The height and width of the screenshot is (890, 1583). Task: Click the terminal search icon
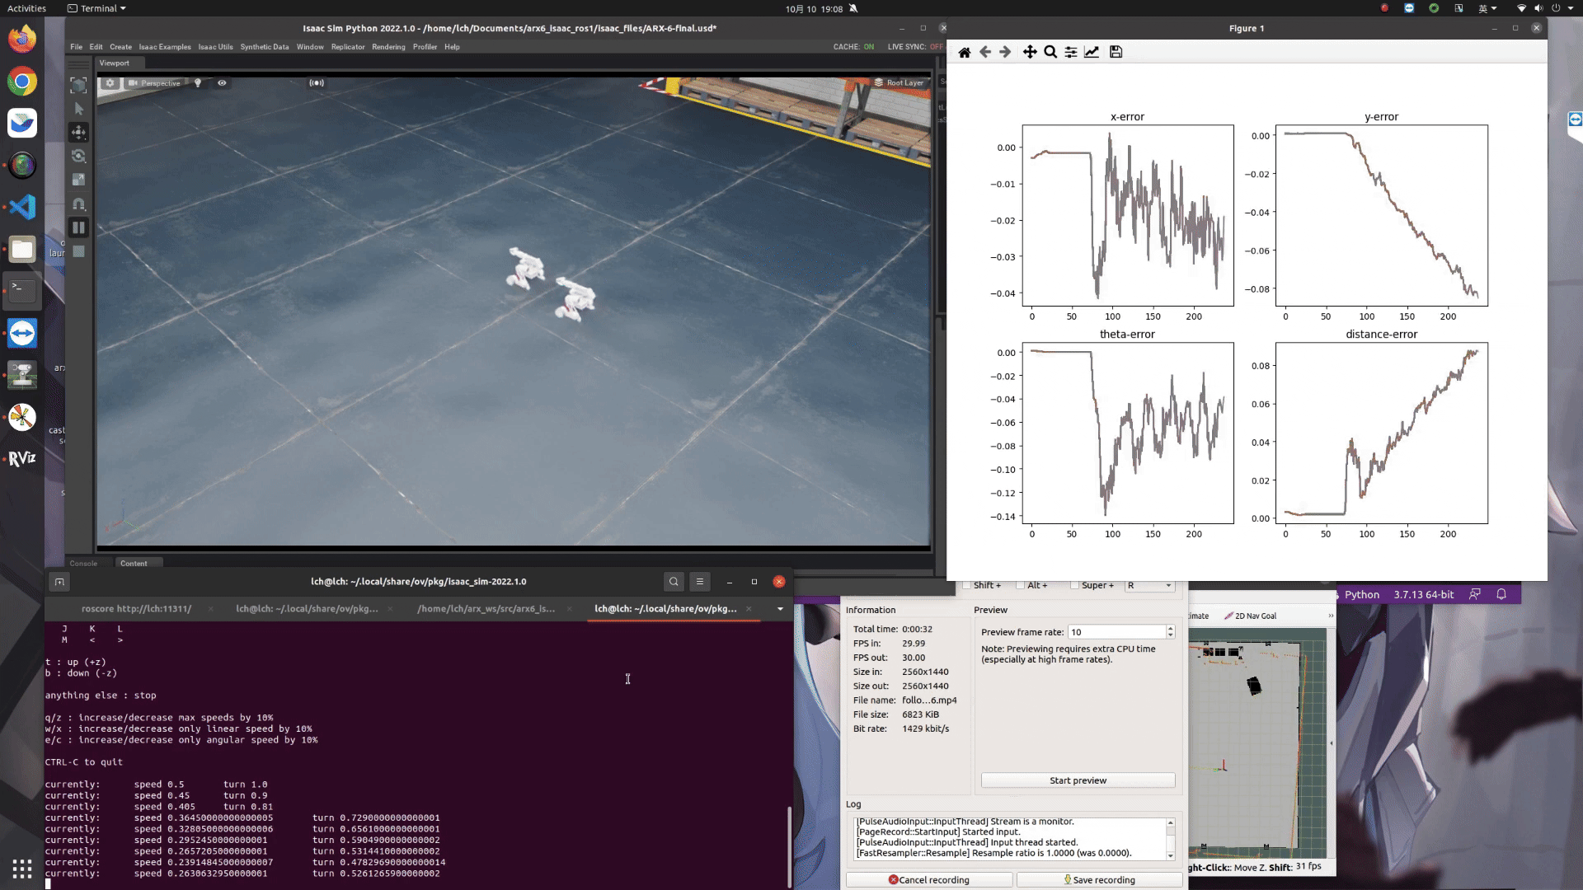674,582
